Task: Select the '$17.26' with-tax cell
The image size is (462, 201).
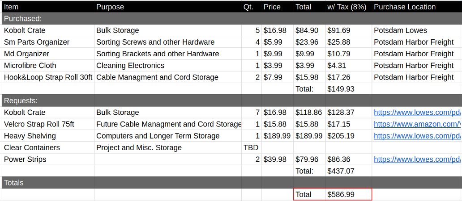Action: (349, 77)
